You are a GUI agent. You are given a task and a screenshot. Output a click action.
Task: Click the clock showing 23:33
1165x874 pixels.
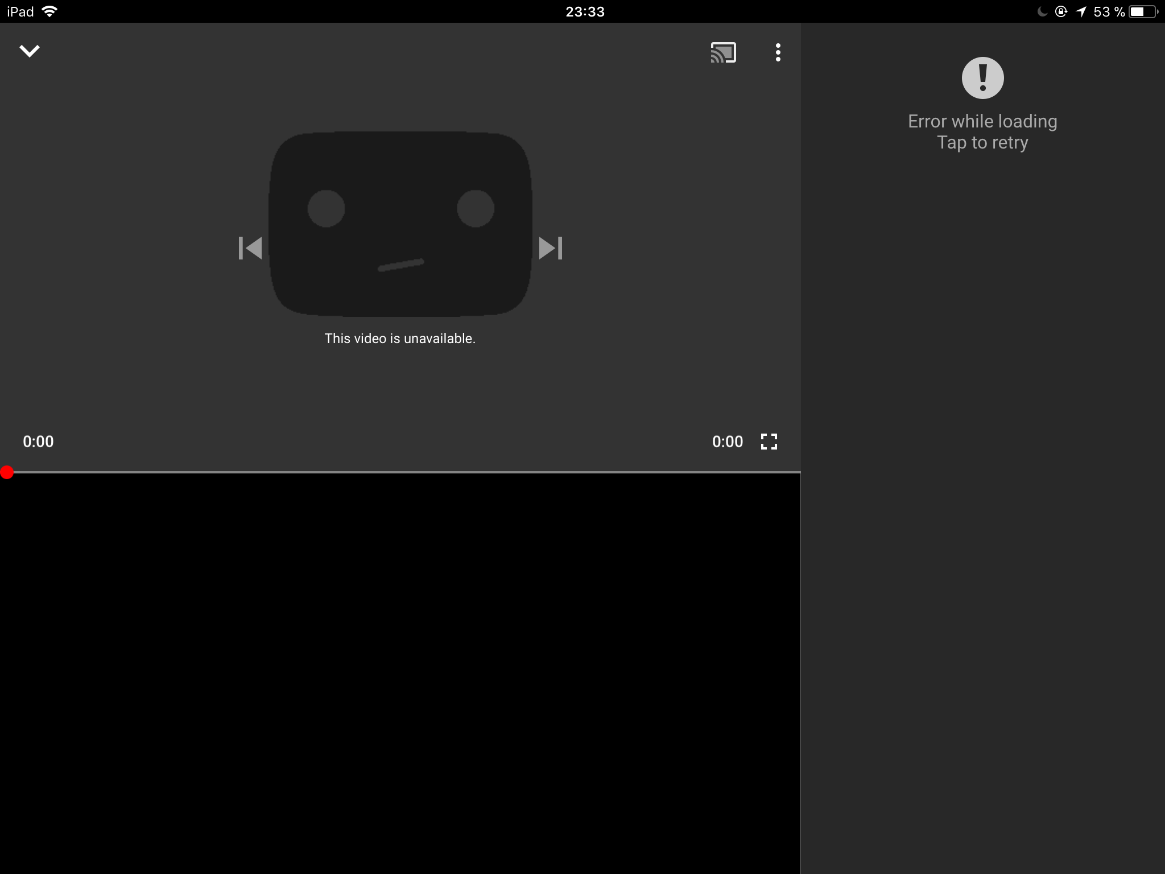click(x=584, y=10)
